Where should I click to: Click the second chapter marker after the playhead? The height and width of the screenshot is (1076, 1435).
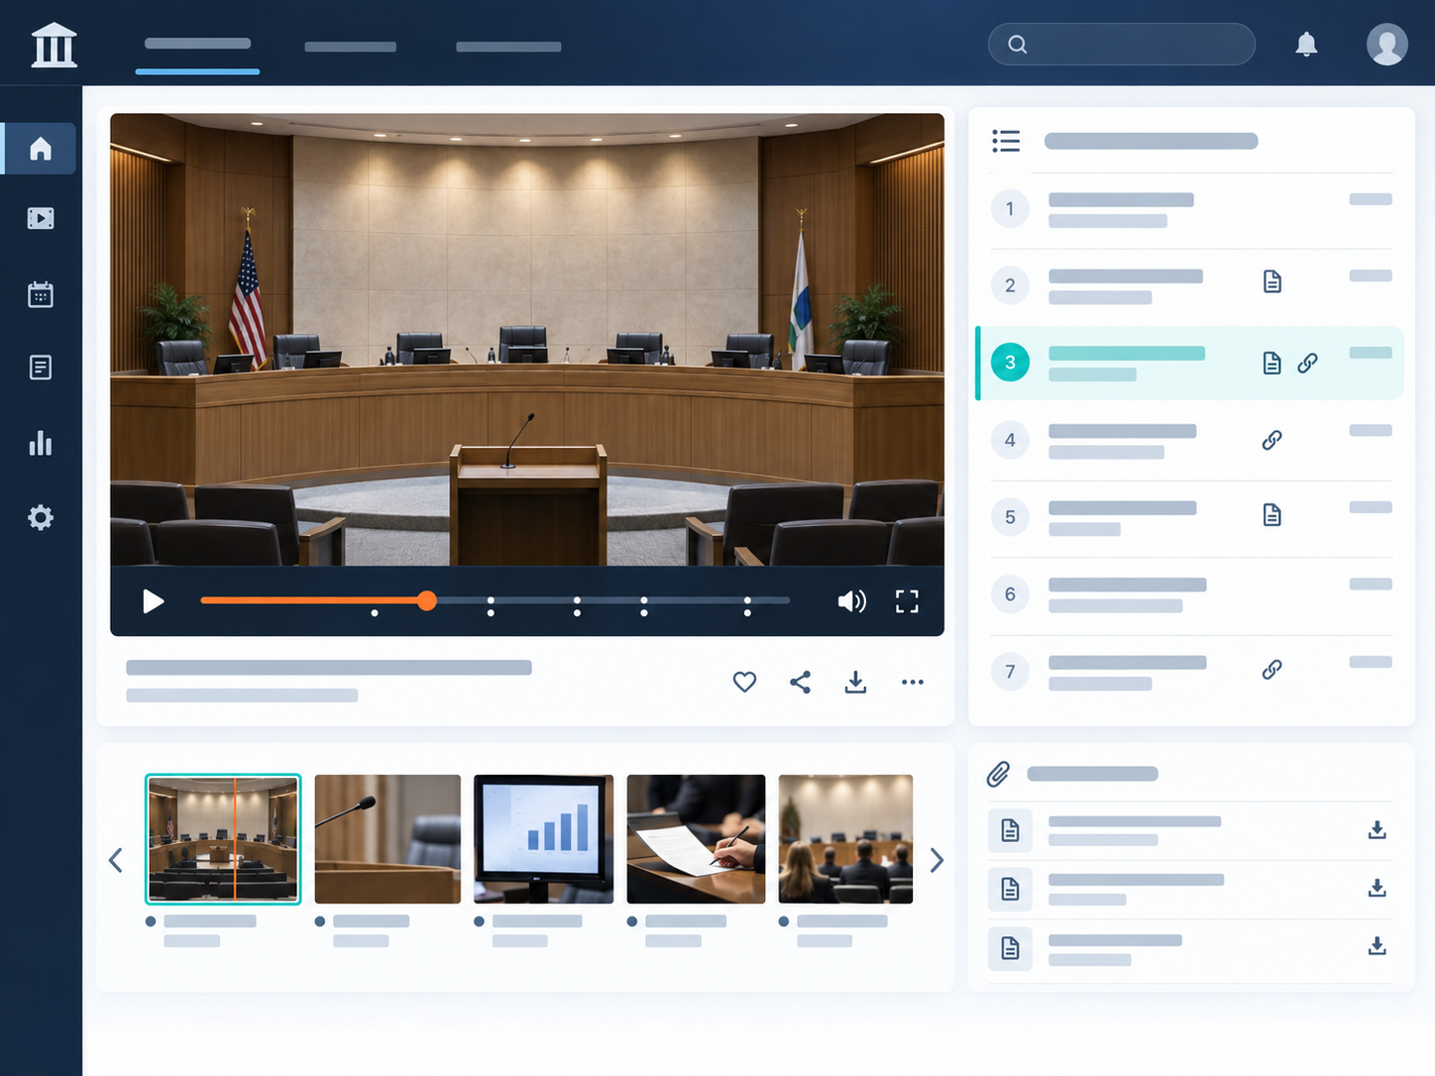click(x=578, y=606)
